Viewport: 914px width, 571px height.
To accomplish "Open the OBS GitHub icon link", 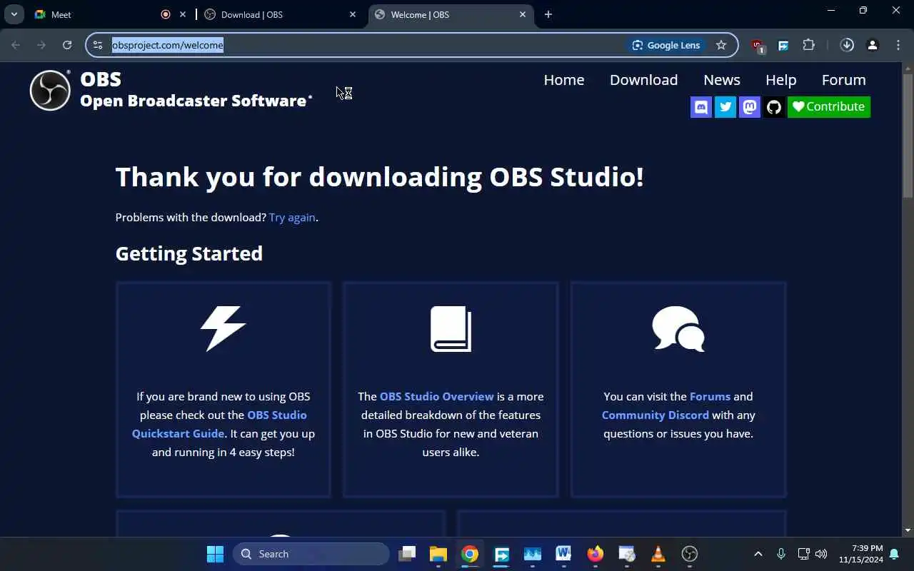I will pos(774,107).
